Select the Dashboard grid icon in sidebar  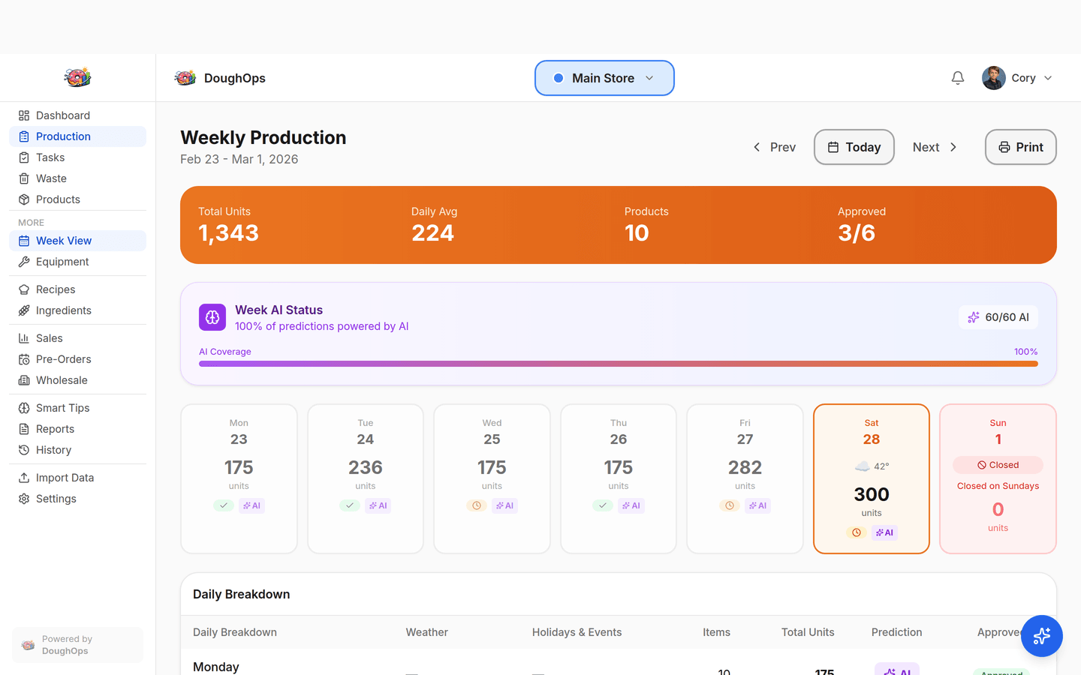coord(23,115)
